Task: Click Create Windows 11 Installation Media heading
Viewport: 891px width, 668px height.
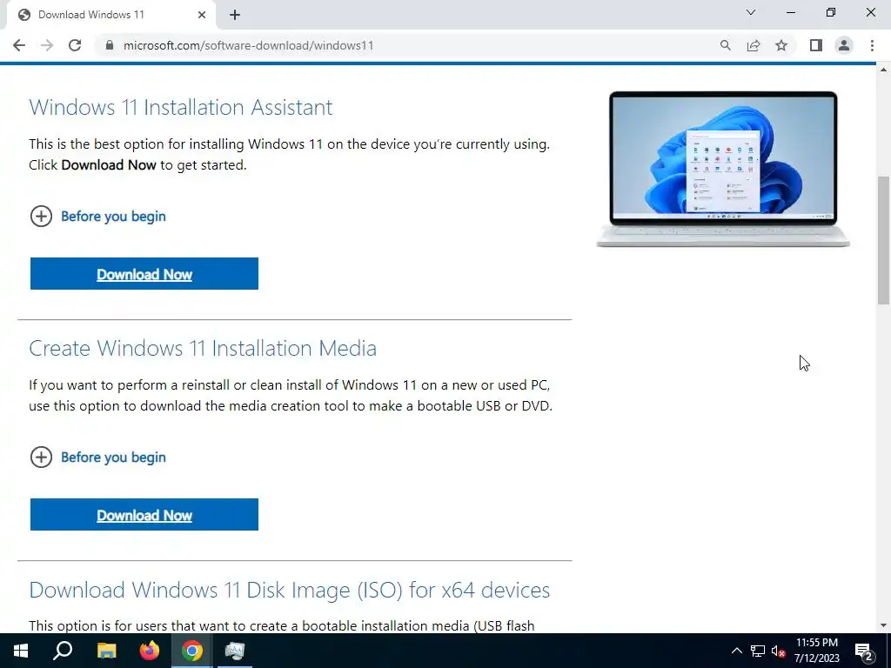Action: point(203,348)
